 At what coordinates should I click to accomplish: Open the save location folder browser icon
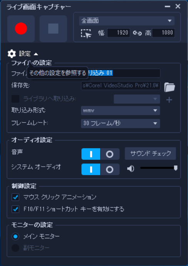170,87
